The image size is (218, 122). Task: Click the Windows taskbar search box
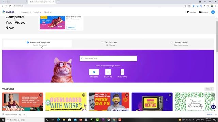pos(25,120)
